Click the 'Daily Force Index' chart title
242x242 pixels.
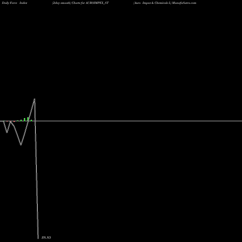15,3
